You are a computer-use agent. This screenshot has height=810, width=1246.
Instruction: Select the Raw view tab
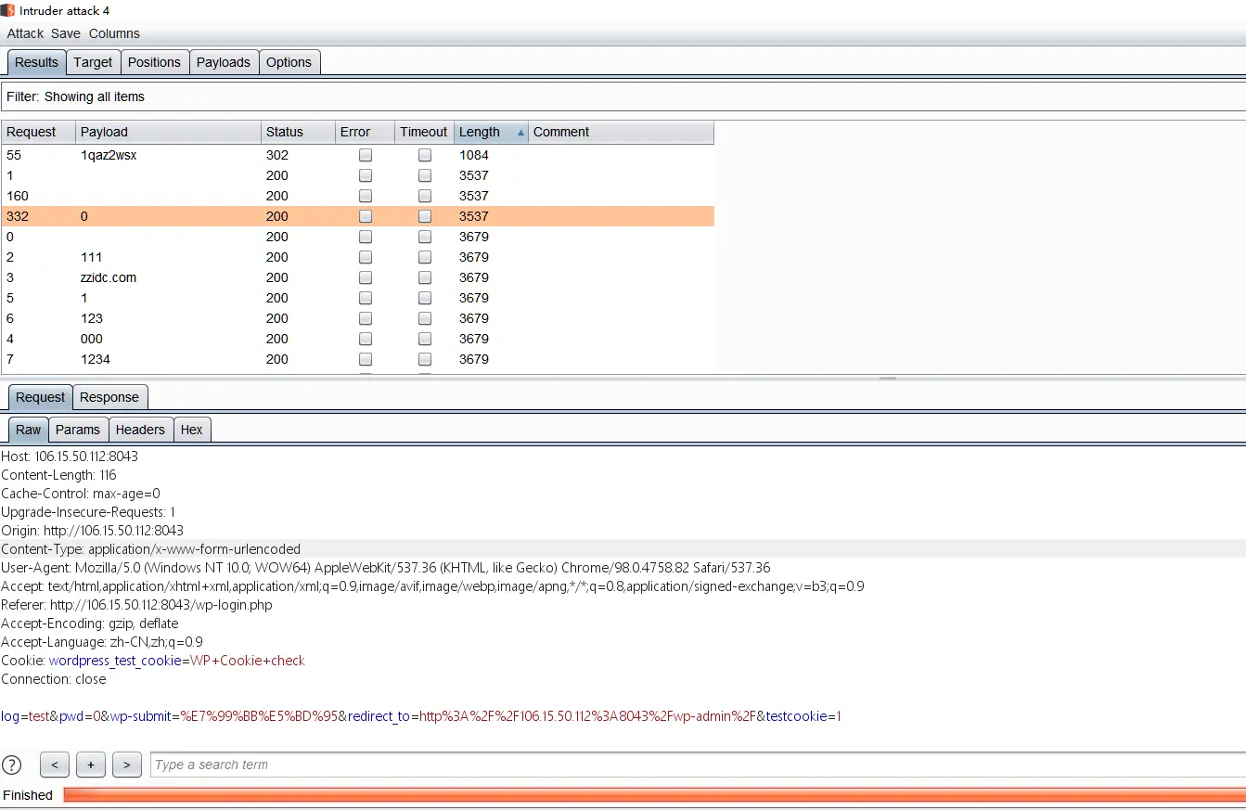(x=29, y=430)
